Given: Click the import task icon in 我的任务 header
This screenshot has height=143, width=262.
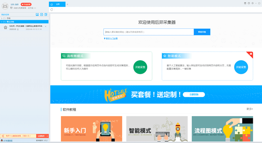Looking at the screenshot, I should (x=37, y=15).
